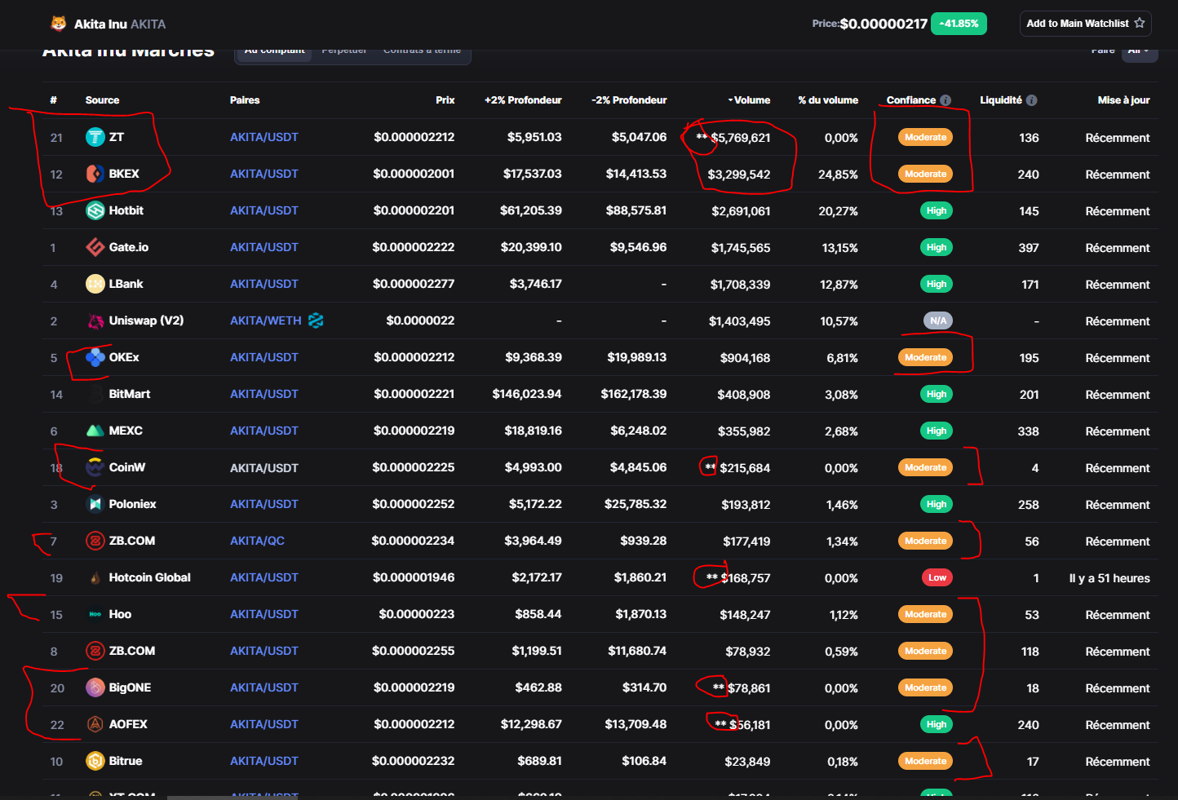Click the Hotbit exchange name
The height and width of the screenshot is (800, 1178).
click(126, 210)
